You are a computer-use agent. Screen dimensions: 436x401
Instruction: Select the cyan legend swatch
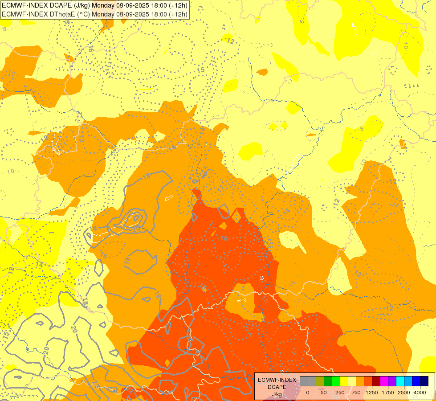(x=400, y=381)
